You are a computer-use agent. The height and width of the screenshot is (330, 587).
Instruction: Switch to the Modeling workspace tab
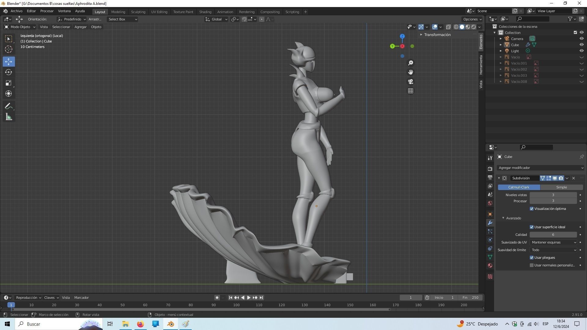pyautogui.click(x=118, y=12)
